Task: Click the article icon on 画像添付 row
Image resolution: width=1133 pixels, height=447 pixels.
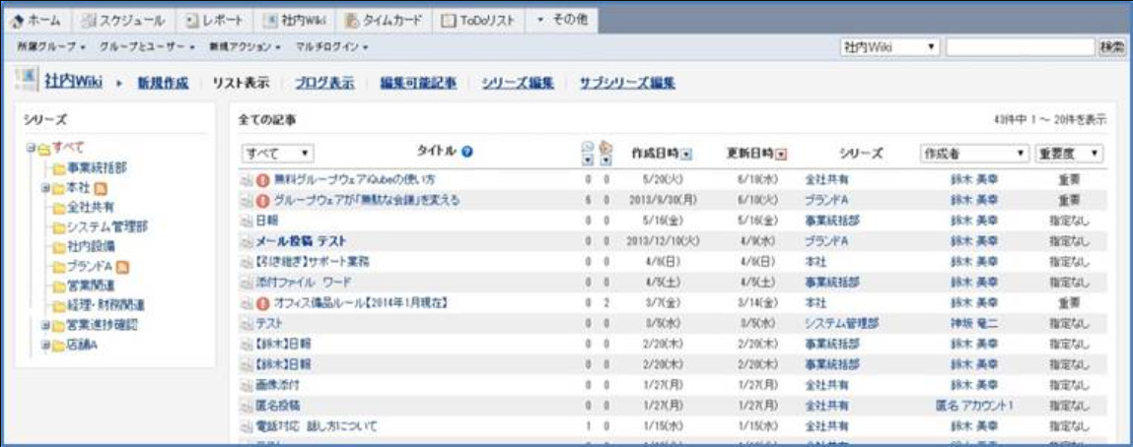Action: [247, 385]
